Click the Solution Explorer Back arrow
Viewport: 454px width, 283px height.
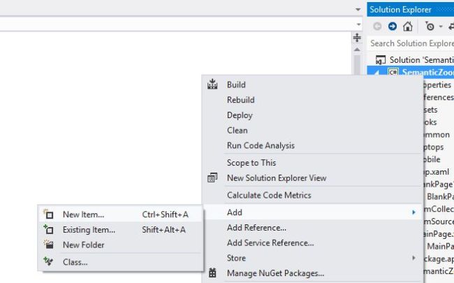pos(378,27)
